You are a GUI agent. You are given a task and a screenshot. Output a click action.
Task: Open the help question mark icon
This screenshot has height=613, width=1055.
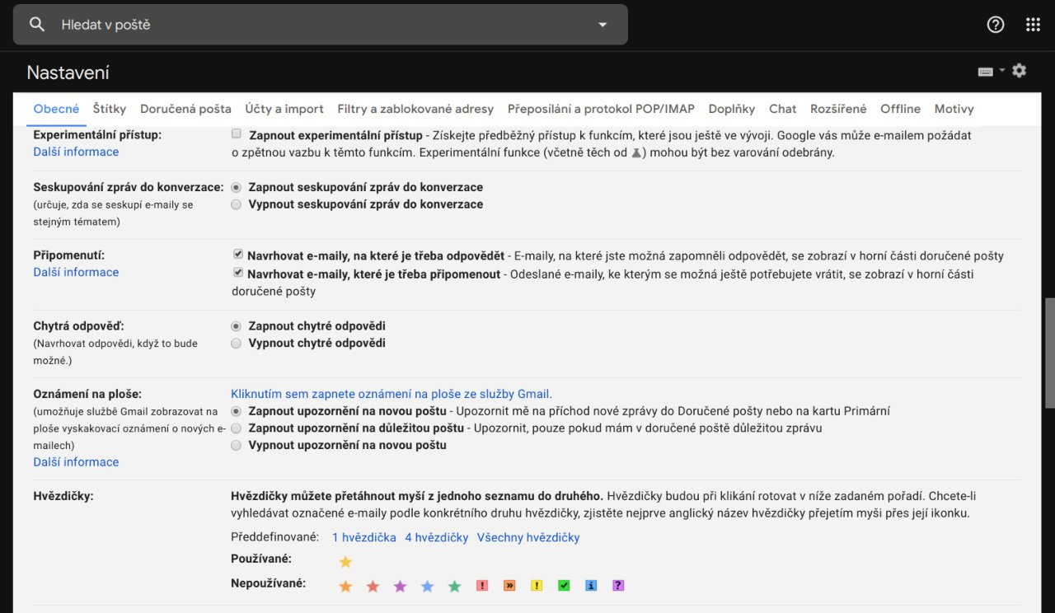996,25
